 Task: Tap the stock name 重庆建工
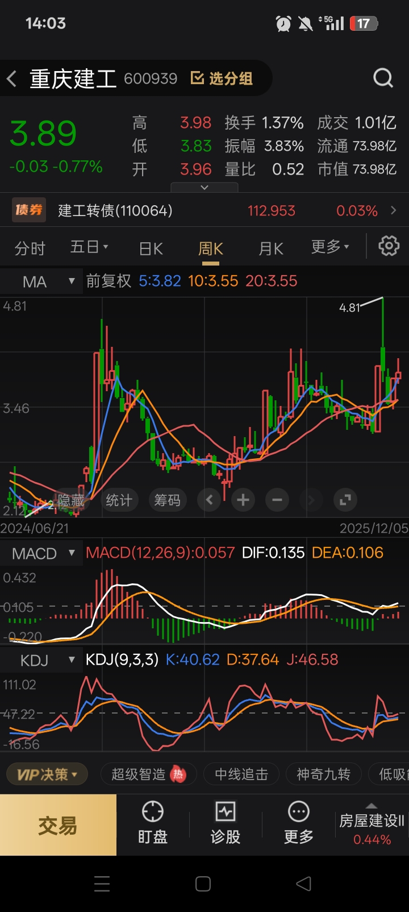click(x=73, y=78)
